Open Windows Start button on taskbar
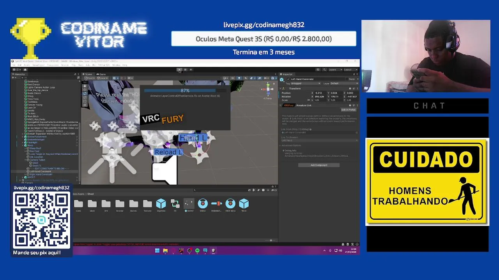 (157, 250)
